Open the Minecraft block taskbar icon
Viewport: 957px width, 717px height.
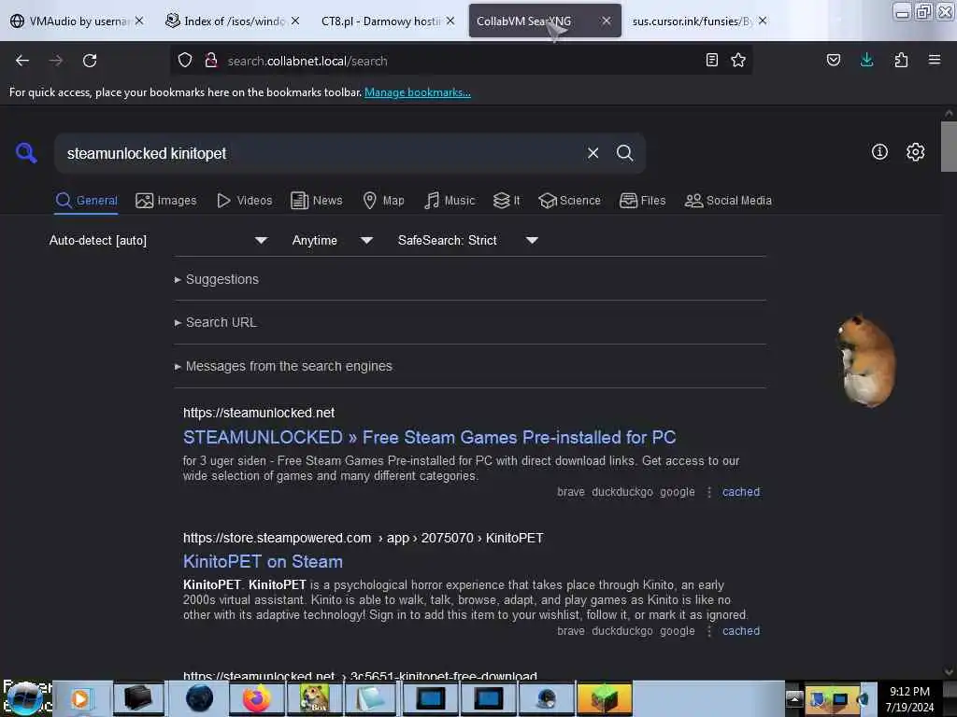pyautogui.click(x=604, y=698)
